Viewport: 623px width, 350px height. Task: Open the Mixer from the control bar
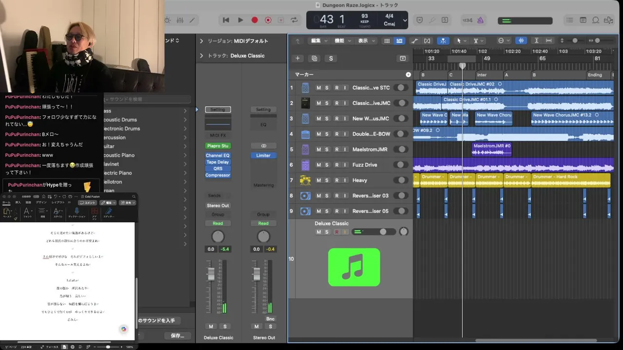click(x=180, y=20)
